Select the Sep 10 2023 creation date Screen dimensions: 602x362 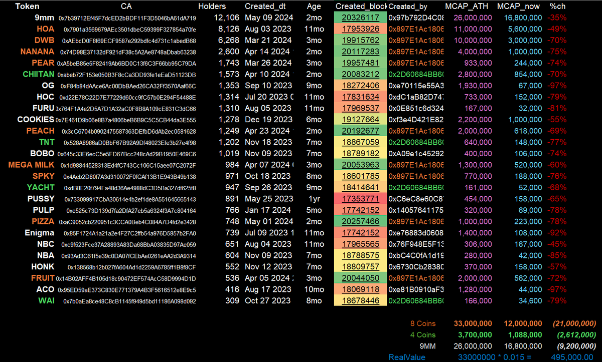pos(268,85)
